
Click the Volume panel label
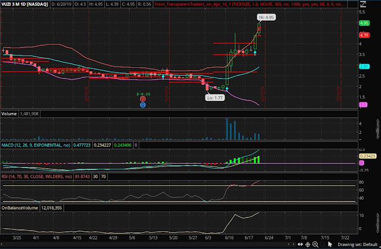click(9, 114)
